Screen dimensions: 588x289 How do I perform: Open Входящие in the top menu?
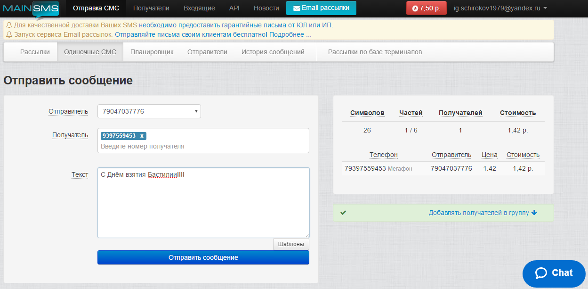(199, 8)
